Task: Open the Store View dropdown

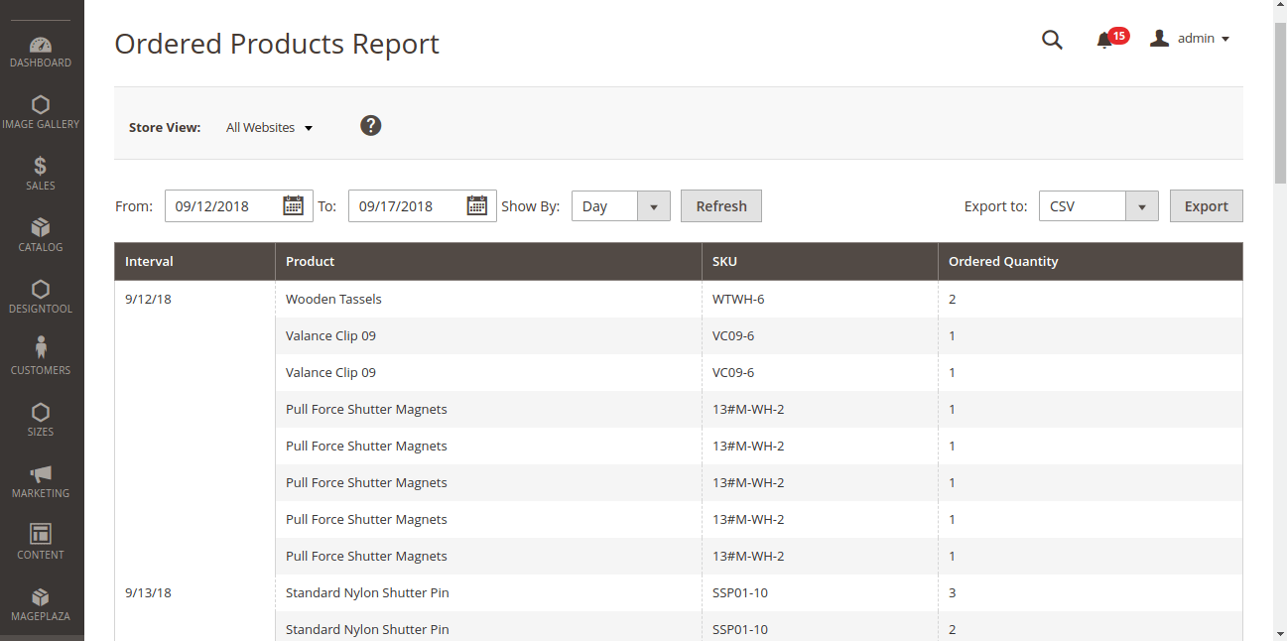Action: 268,127
